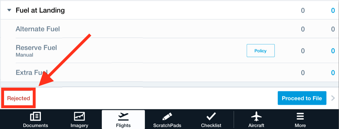
Task: Select the Flights airplane takeoff icon
Action: point(123,117)
